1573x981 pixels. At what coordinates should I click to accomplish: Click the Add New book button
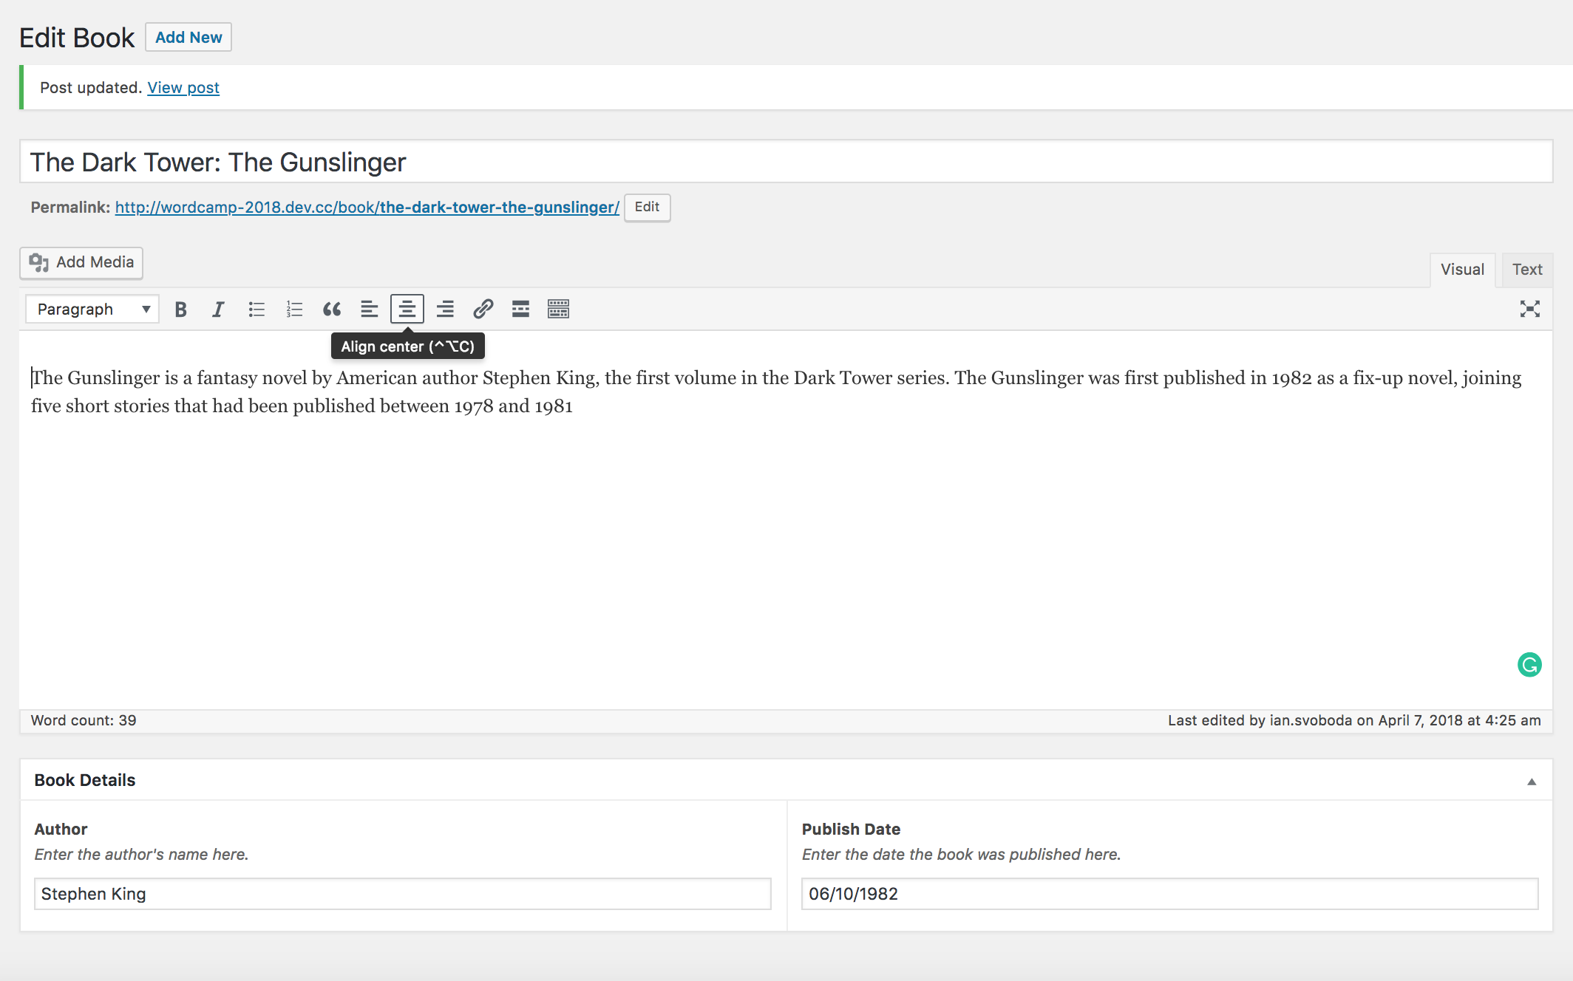(x=188, y=38)
